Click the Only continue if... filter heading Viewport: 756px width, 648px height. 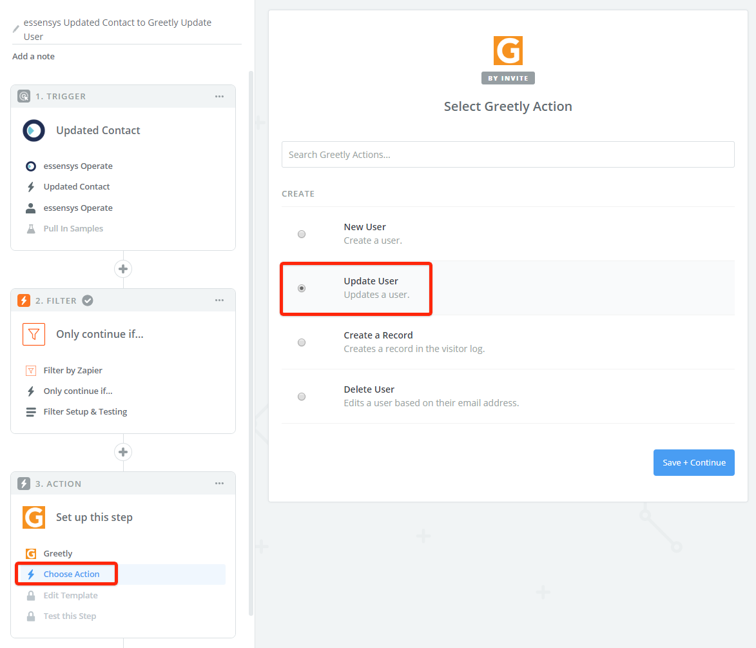(x=100, y=335)
